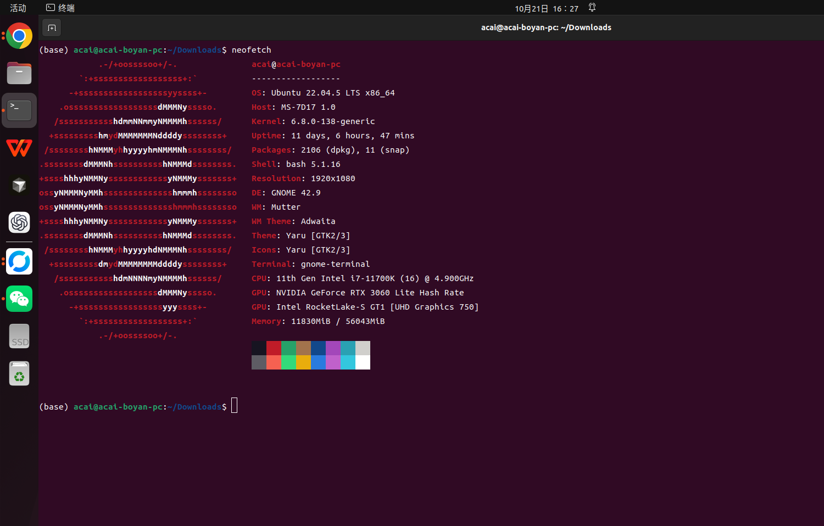Open Google Chrome from the dock
The image size is (824, 526).
[x=19, y=36]
